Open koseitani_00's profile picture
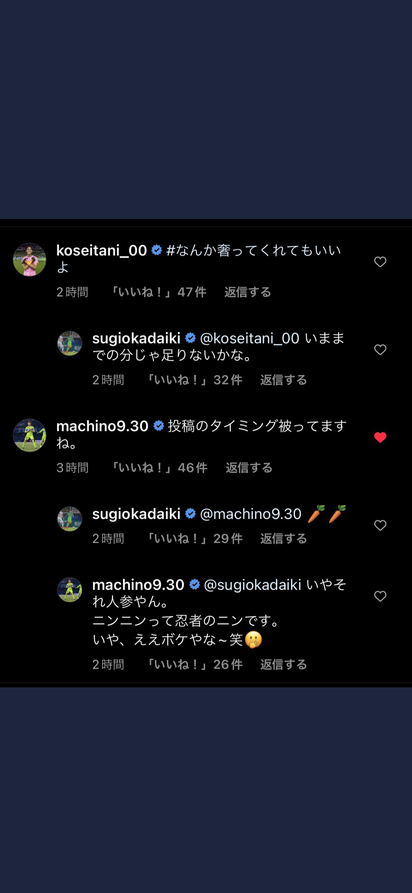Screen dimensions: 412x893 click(x=30, y=260)
